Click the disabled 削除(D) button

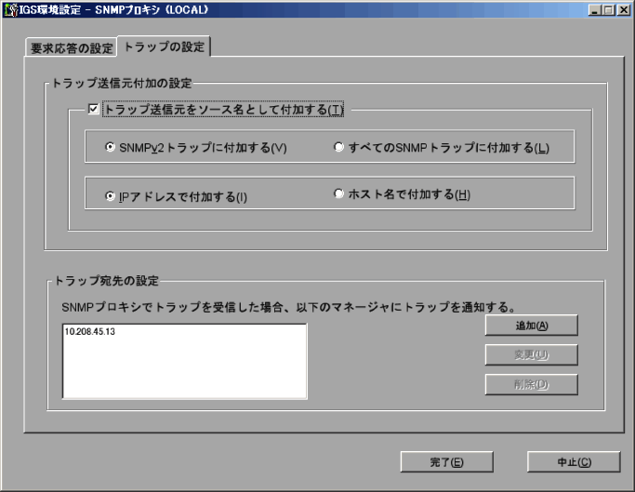[531, 384]
